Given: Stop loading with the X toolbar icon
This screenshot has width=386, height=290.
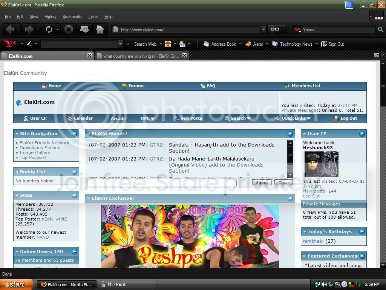Looking at the screenshot, I should [x=69, y=29].
